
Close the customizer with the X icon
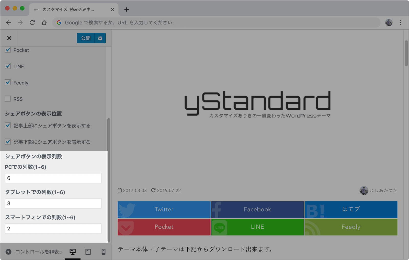[9, 38]
